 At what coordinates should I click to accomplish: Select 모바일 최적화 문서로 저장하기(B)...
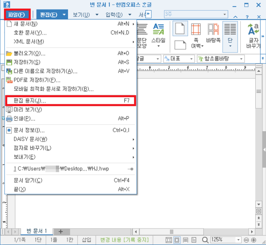coord(70,89)
